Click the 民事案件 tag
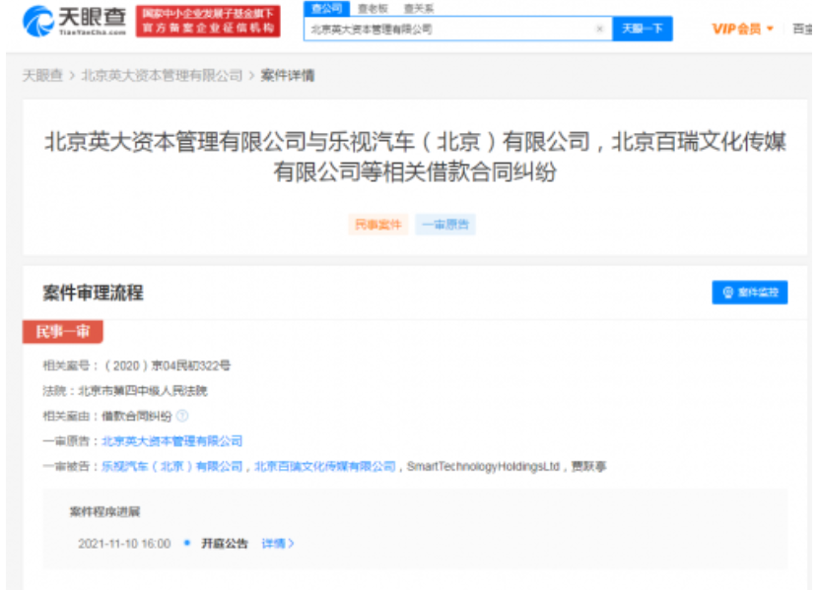Viewport: 819px width, 590px height. click(x=377, y=225)
